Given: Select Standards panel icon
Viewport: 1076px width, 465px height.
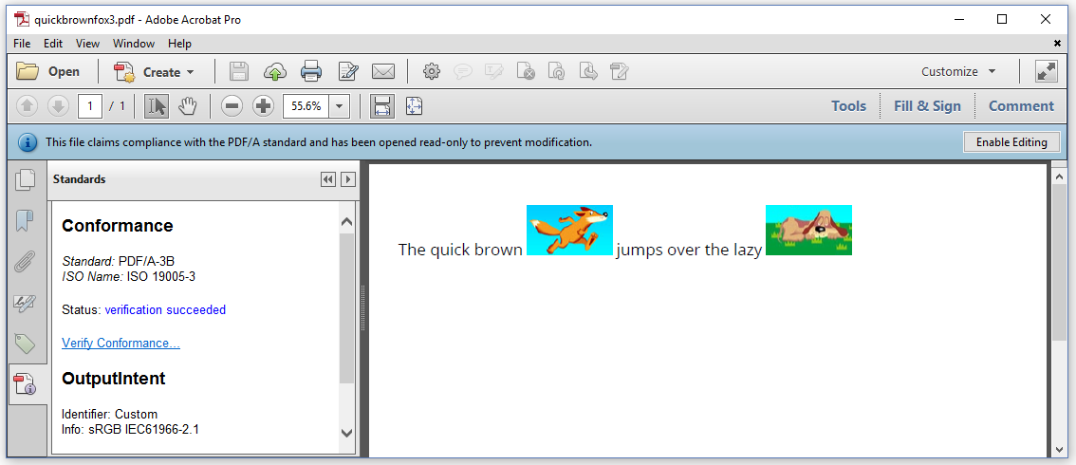Looking at the screenshot, I should (x=26, y=384).
